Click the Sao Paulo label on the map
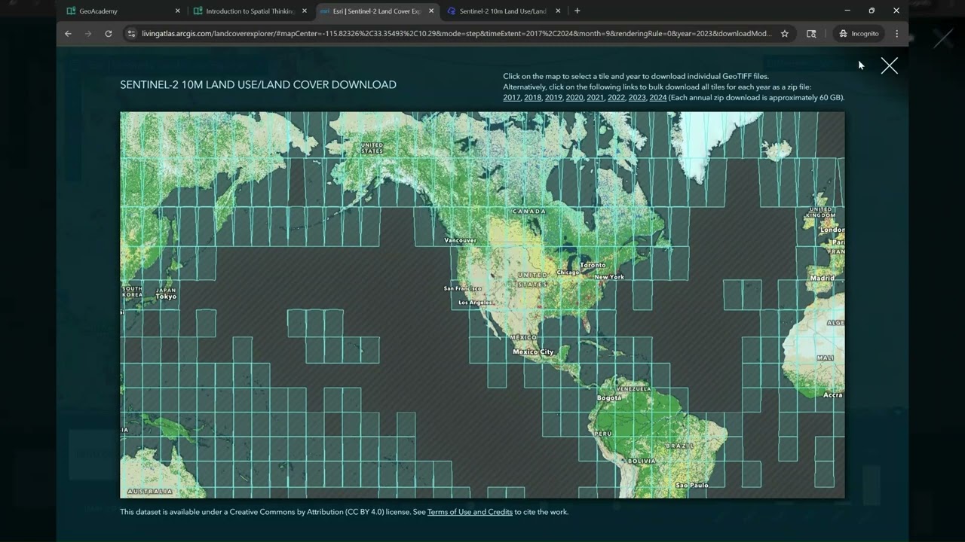Image resolution: width=965 pixels, height=542 pixels. pyautogui.click(x=691, y=486)
